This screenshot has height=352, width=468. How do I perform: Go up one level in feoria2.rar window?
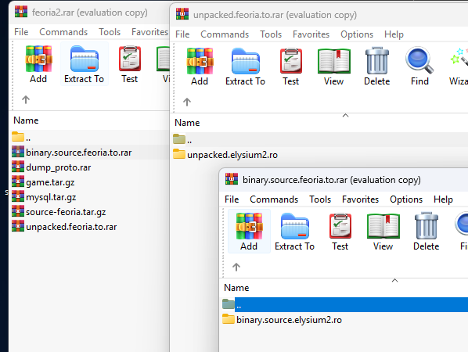click(x=26, y=99)
